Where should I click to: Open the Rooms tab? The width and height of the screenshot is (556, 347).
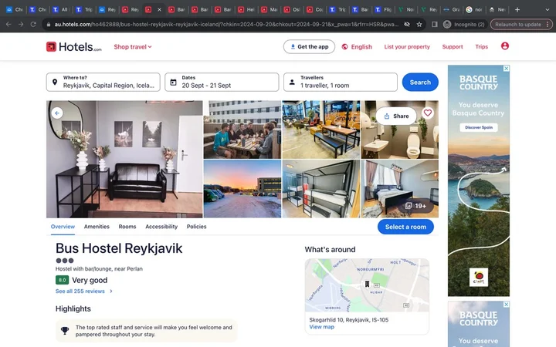point(127,227)
